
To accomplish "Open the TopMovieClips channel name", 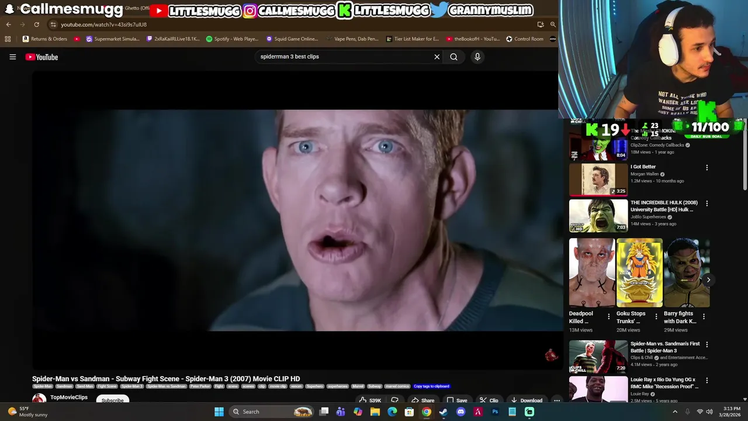I will click(x=69, y=398).
